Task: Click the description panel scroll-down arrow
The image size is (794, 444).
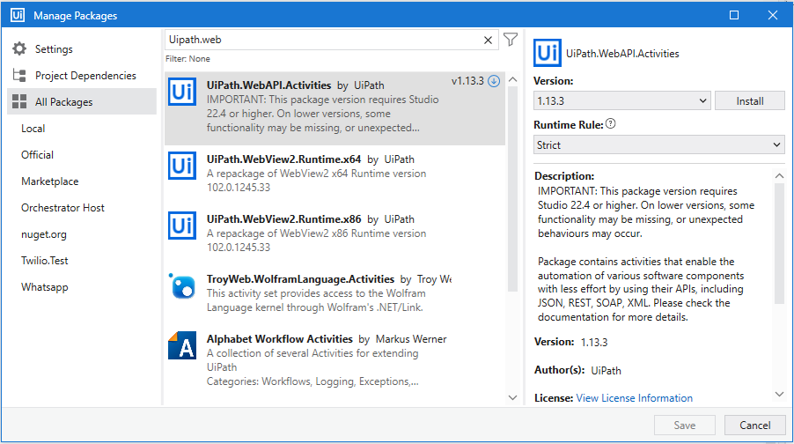Action: coord(779,395)
